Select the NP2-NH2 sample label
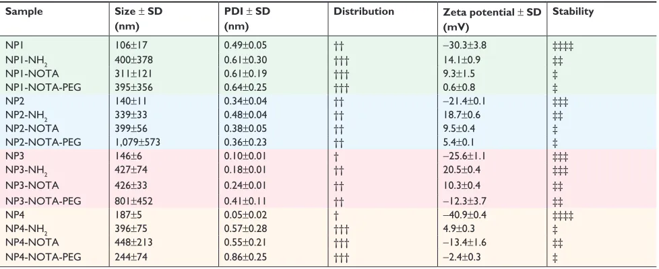 click(x=23, y=116)
